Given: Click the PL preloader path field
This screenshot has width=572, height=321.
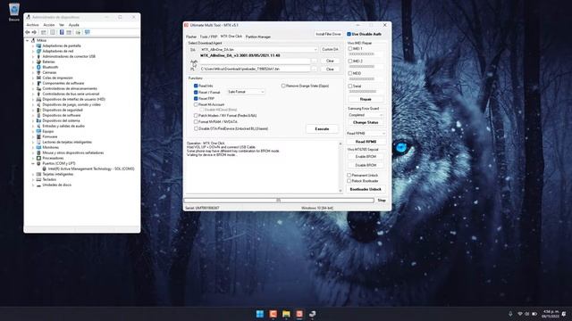Looking at the screenshot, I should tap(255, 69).
